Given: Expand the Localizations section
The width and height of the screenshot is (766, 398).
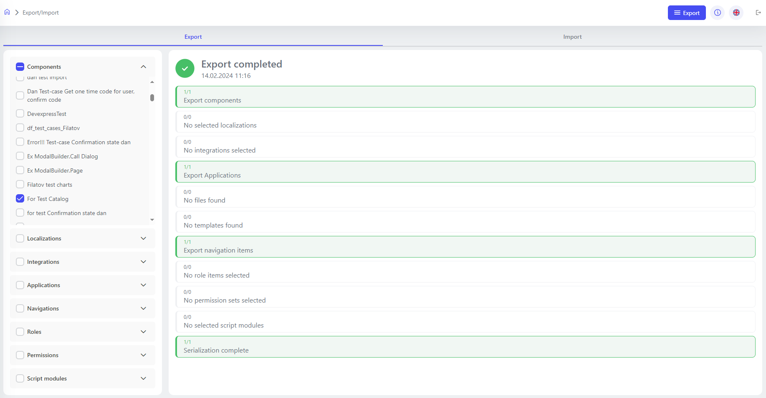Looking at the screenshot, I should coord(143,238).
